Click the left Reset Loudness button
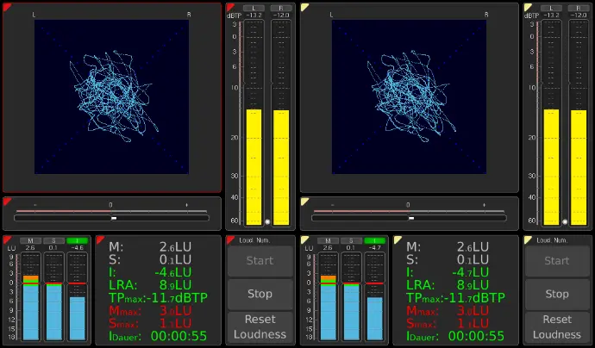The width and height of the screenshot is (595, 348). [260, 326]
